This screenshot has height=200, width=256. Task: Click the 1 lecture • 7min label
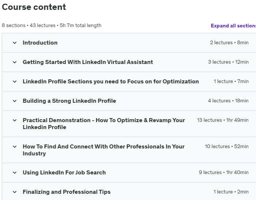tap(231, 81)
